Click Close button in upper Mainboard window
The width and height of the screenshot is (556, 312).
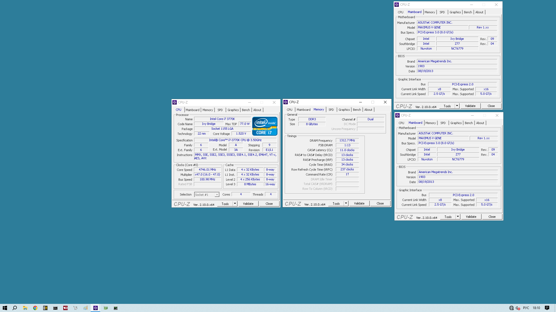coord(491,106)
